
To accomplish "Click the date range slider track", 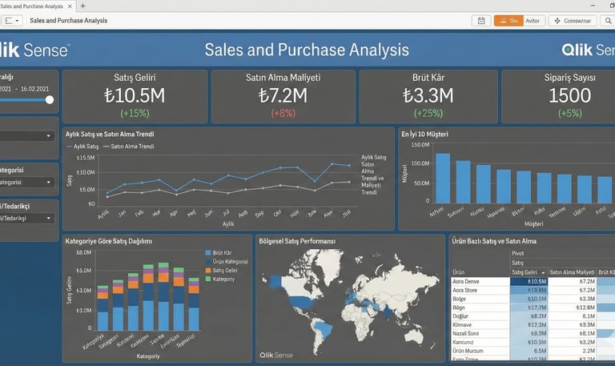I will (22, 99).
